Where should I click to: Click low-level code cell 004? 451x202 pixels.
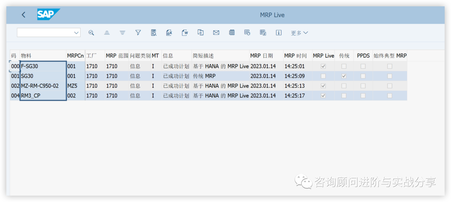(15, 95)
